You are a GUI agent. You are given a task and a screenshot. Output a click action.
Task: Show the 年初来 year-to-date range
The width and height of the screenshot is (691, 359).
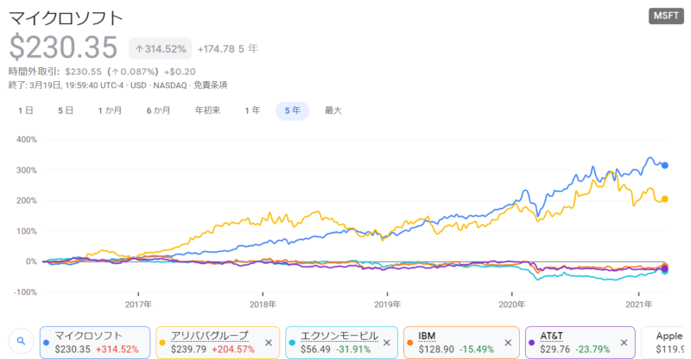tap(207, 110)
